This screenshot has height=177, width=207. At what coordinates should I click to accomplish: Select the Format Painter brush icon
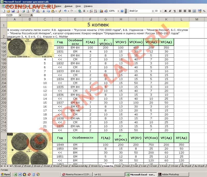coord(60,11)
